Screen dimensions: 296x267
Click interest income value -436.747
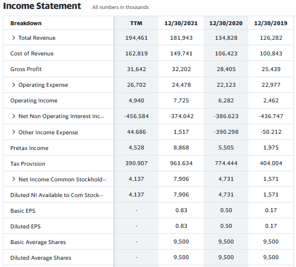point(271,116)
